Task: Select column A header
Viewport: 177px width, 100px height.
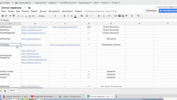Action: (10, 24)
